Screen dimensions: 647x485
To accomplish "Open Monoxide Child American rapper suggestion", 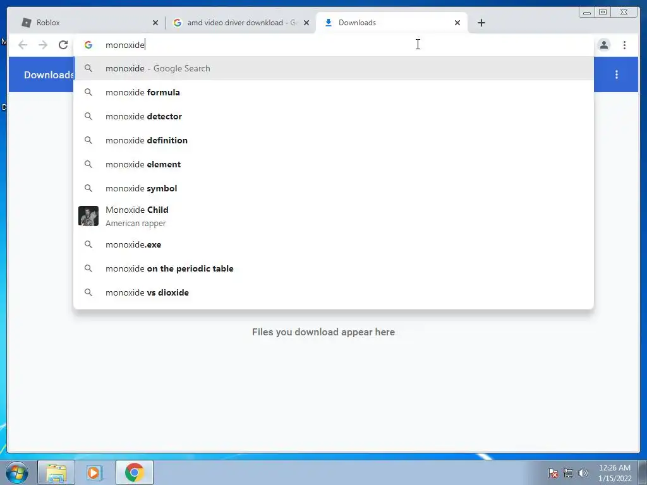I will point(334,216).
